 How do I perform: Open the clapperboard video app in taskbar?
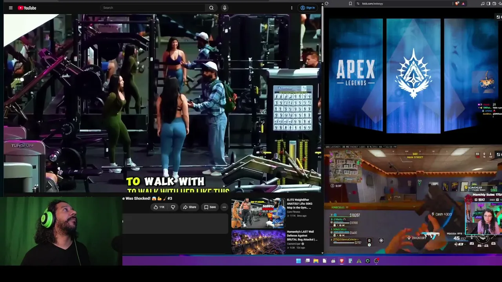click(x=333, y=261)
